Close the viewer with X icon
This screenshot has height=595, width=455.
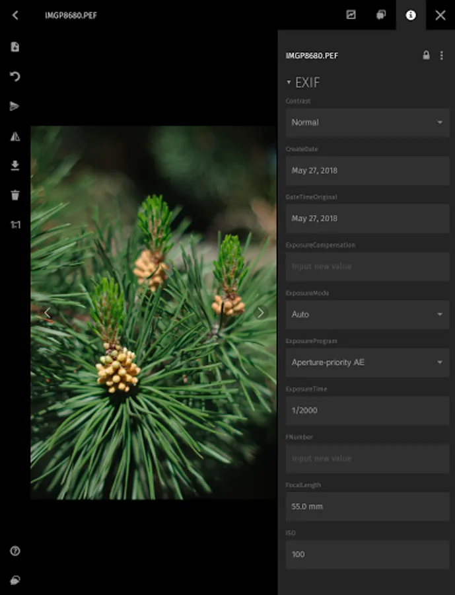(440, 15)
